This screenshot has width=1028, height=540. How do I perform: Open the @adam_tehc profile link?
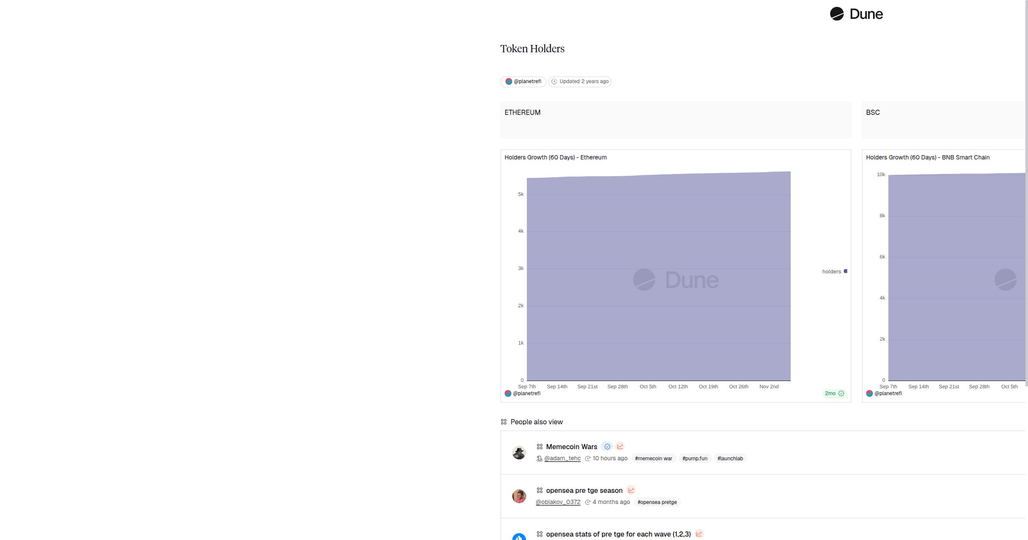coord(562,459)
